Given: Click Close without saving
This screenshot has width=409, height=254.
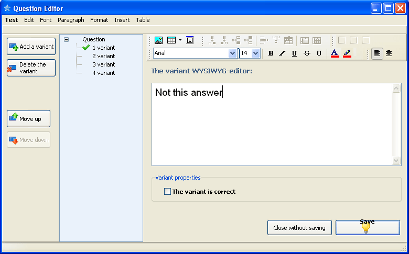Looking at the screenshot, I should [299, 228].
